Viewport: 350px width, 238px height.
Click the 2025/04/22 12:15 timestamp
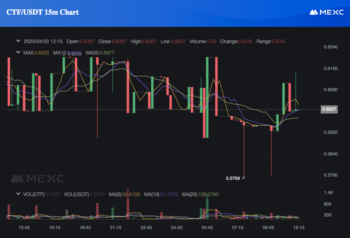click(x=43, y=41)
